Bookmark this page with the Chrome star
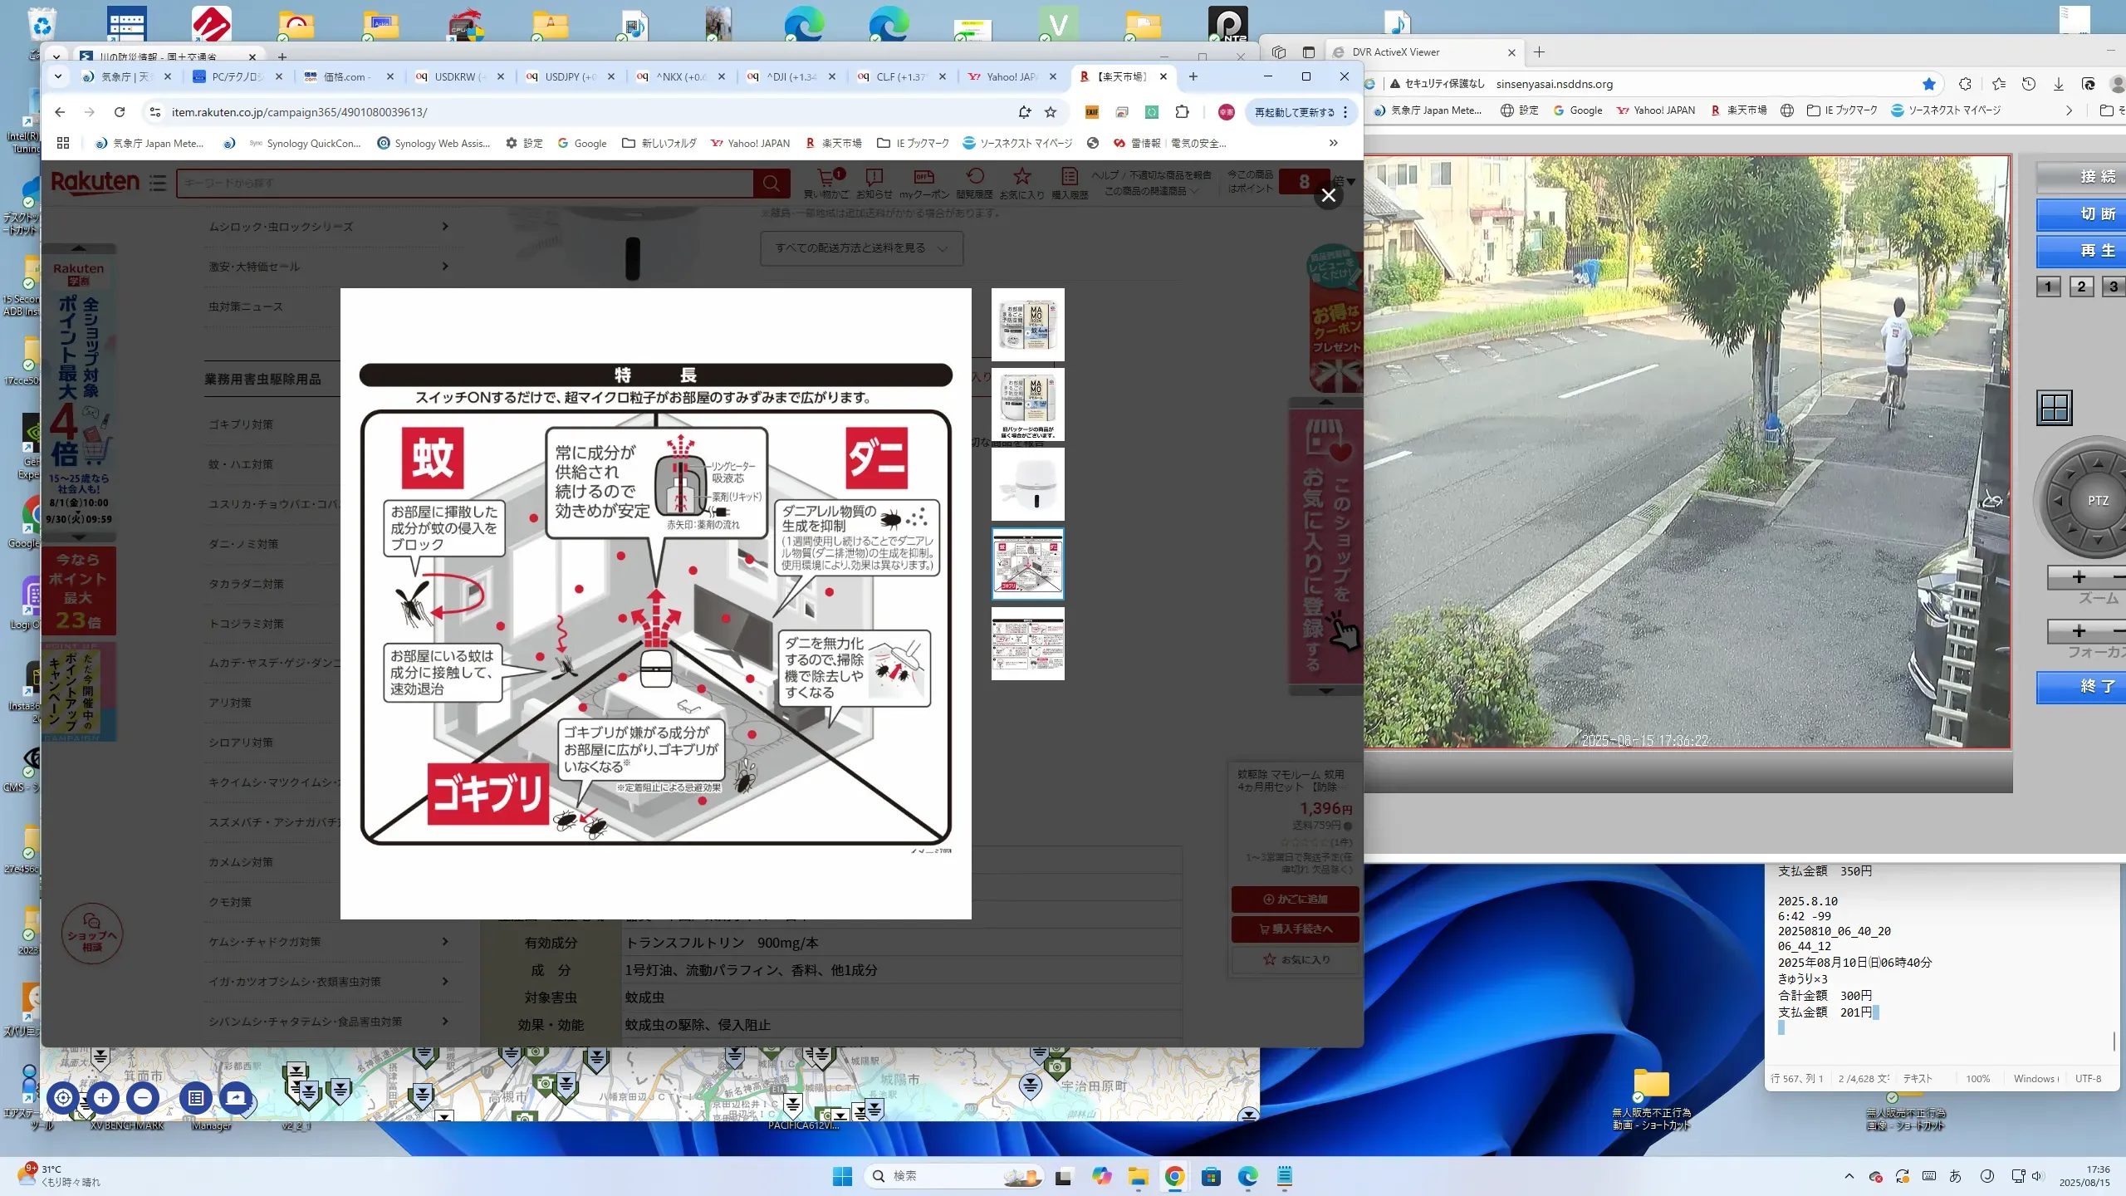Screen dimensions: 2126x1196 click(x=1051, y=112)
